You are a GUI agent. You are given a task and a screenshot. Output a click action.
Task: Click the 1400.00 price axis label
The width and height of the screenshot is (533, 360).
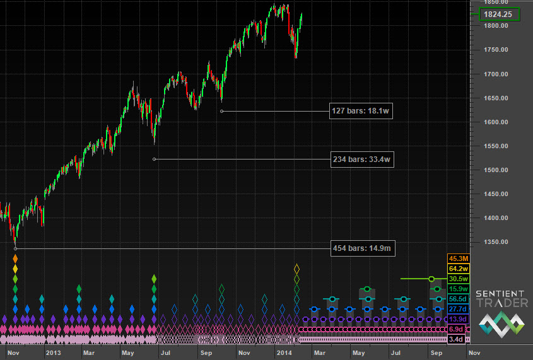click(x=496, y=218)
